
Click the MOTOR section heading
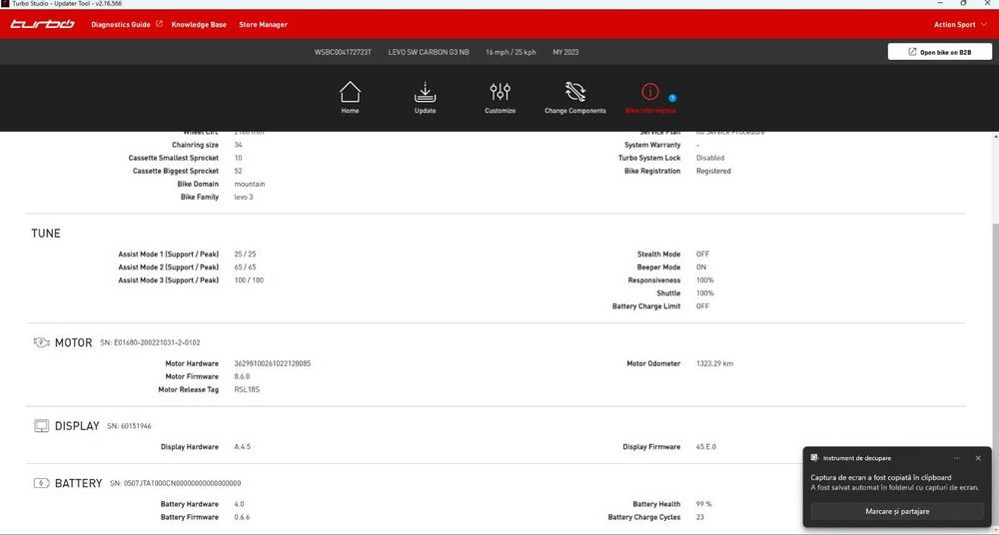tap(73, 342)
